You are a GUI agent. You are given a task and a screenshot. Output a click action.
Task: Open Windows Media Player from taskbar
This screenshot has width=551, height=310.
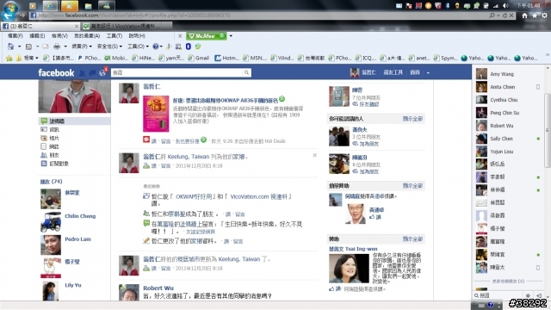pyautogui.click(x=33, y=6)
